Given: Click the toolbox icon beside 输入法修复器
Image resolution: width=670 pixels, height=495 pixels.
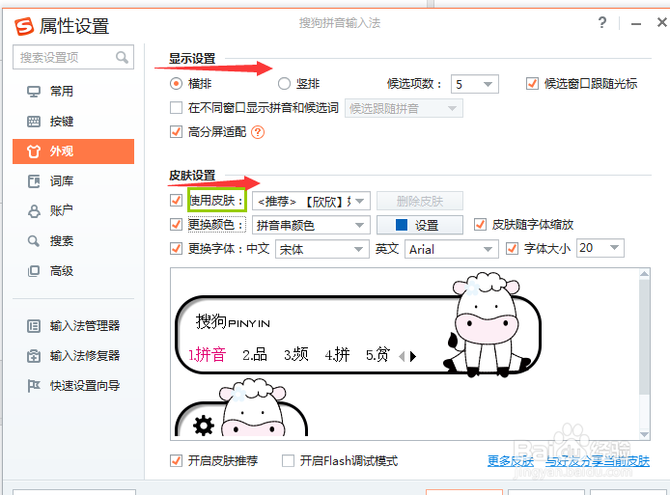Looking at the screenshot, I should 34,356.
